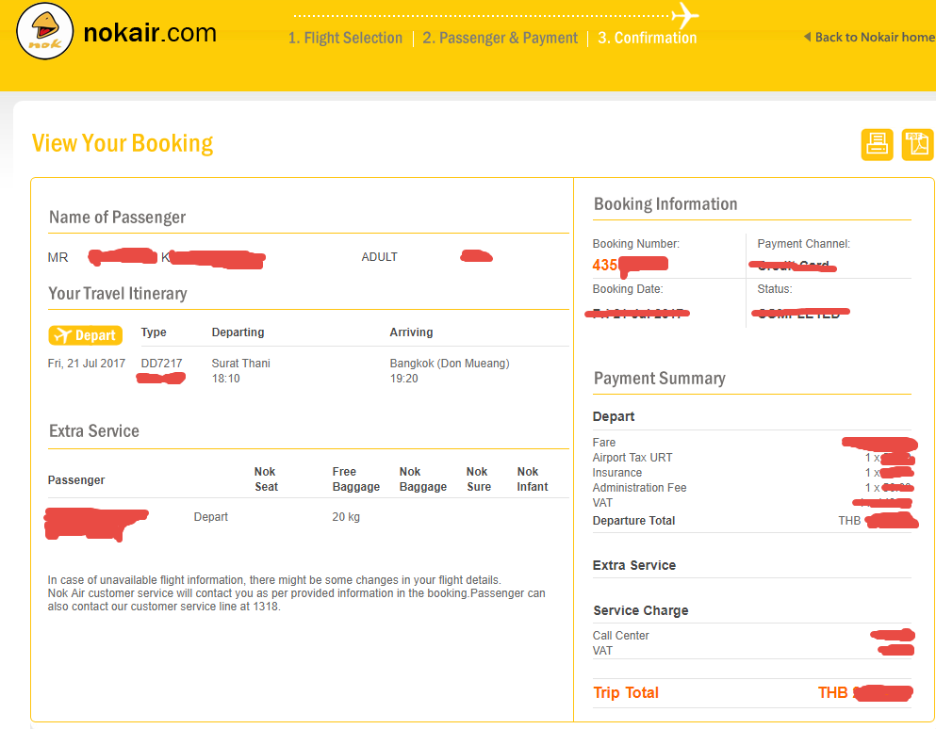936x729 pixels.
Task: Click the Service Charge heading
Action: [x=641, y=610]
